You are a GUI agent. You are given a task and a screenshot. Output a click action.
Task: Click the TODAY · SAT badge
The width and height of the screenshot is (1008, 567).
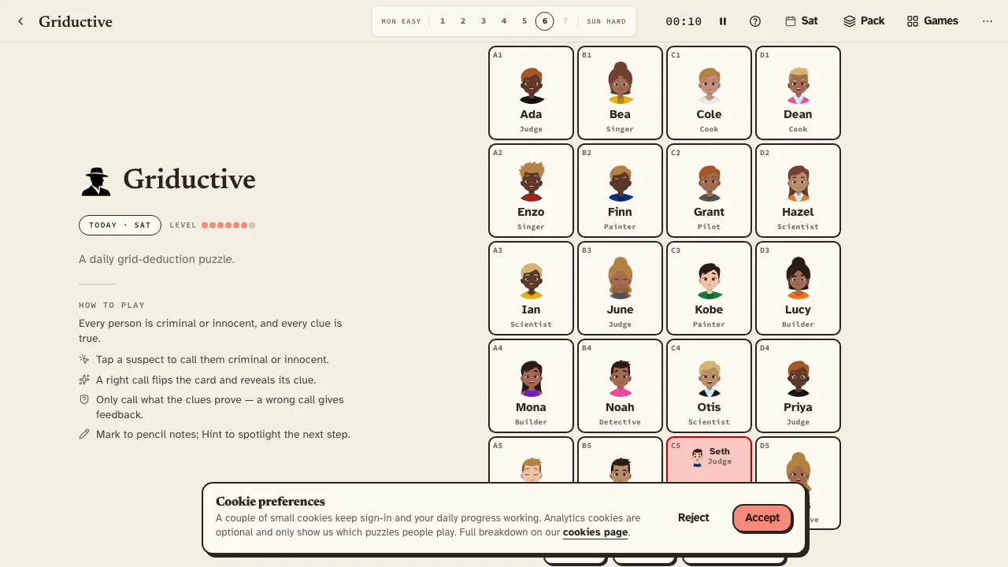120,225
